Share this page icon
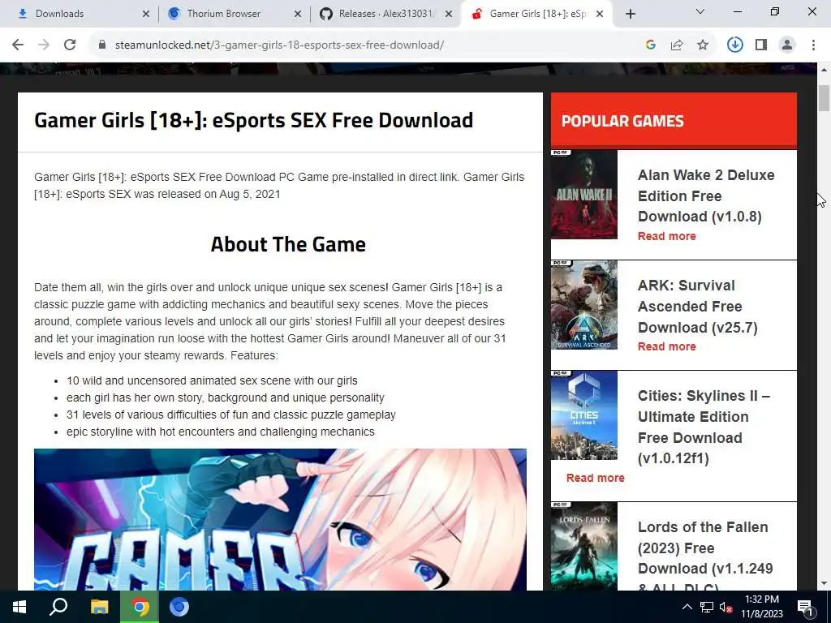 click(x=677, y=45)
